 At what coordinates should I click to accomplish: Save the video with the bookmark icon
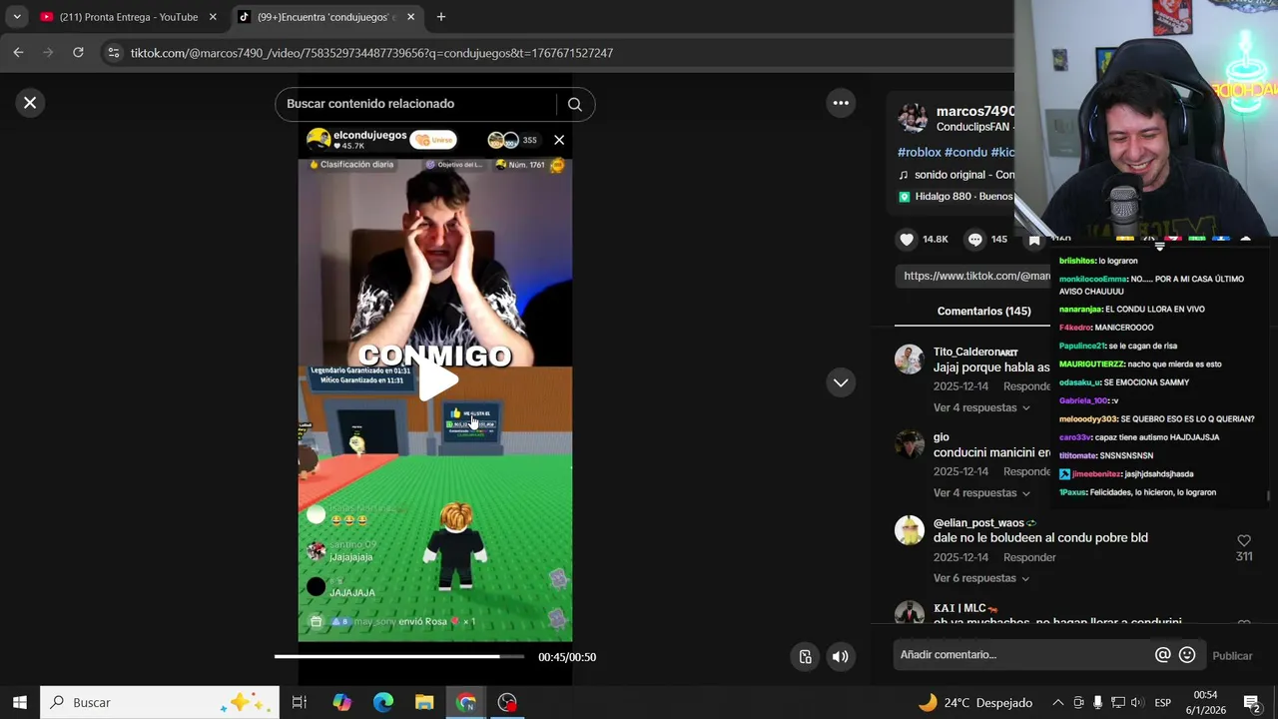click(x=1034, y=240)
